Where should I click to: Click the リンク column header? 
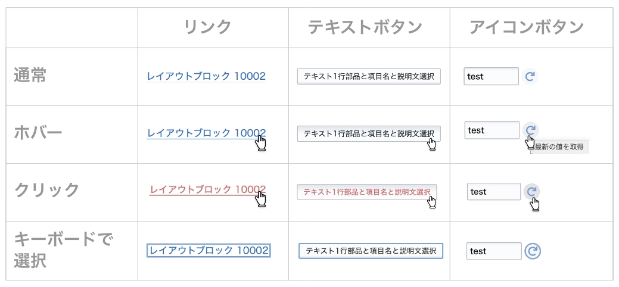208,27
